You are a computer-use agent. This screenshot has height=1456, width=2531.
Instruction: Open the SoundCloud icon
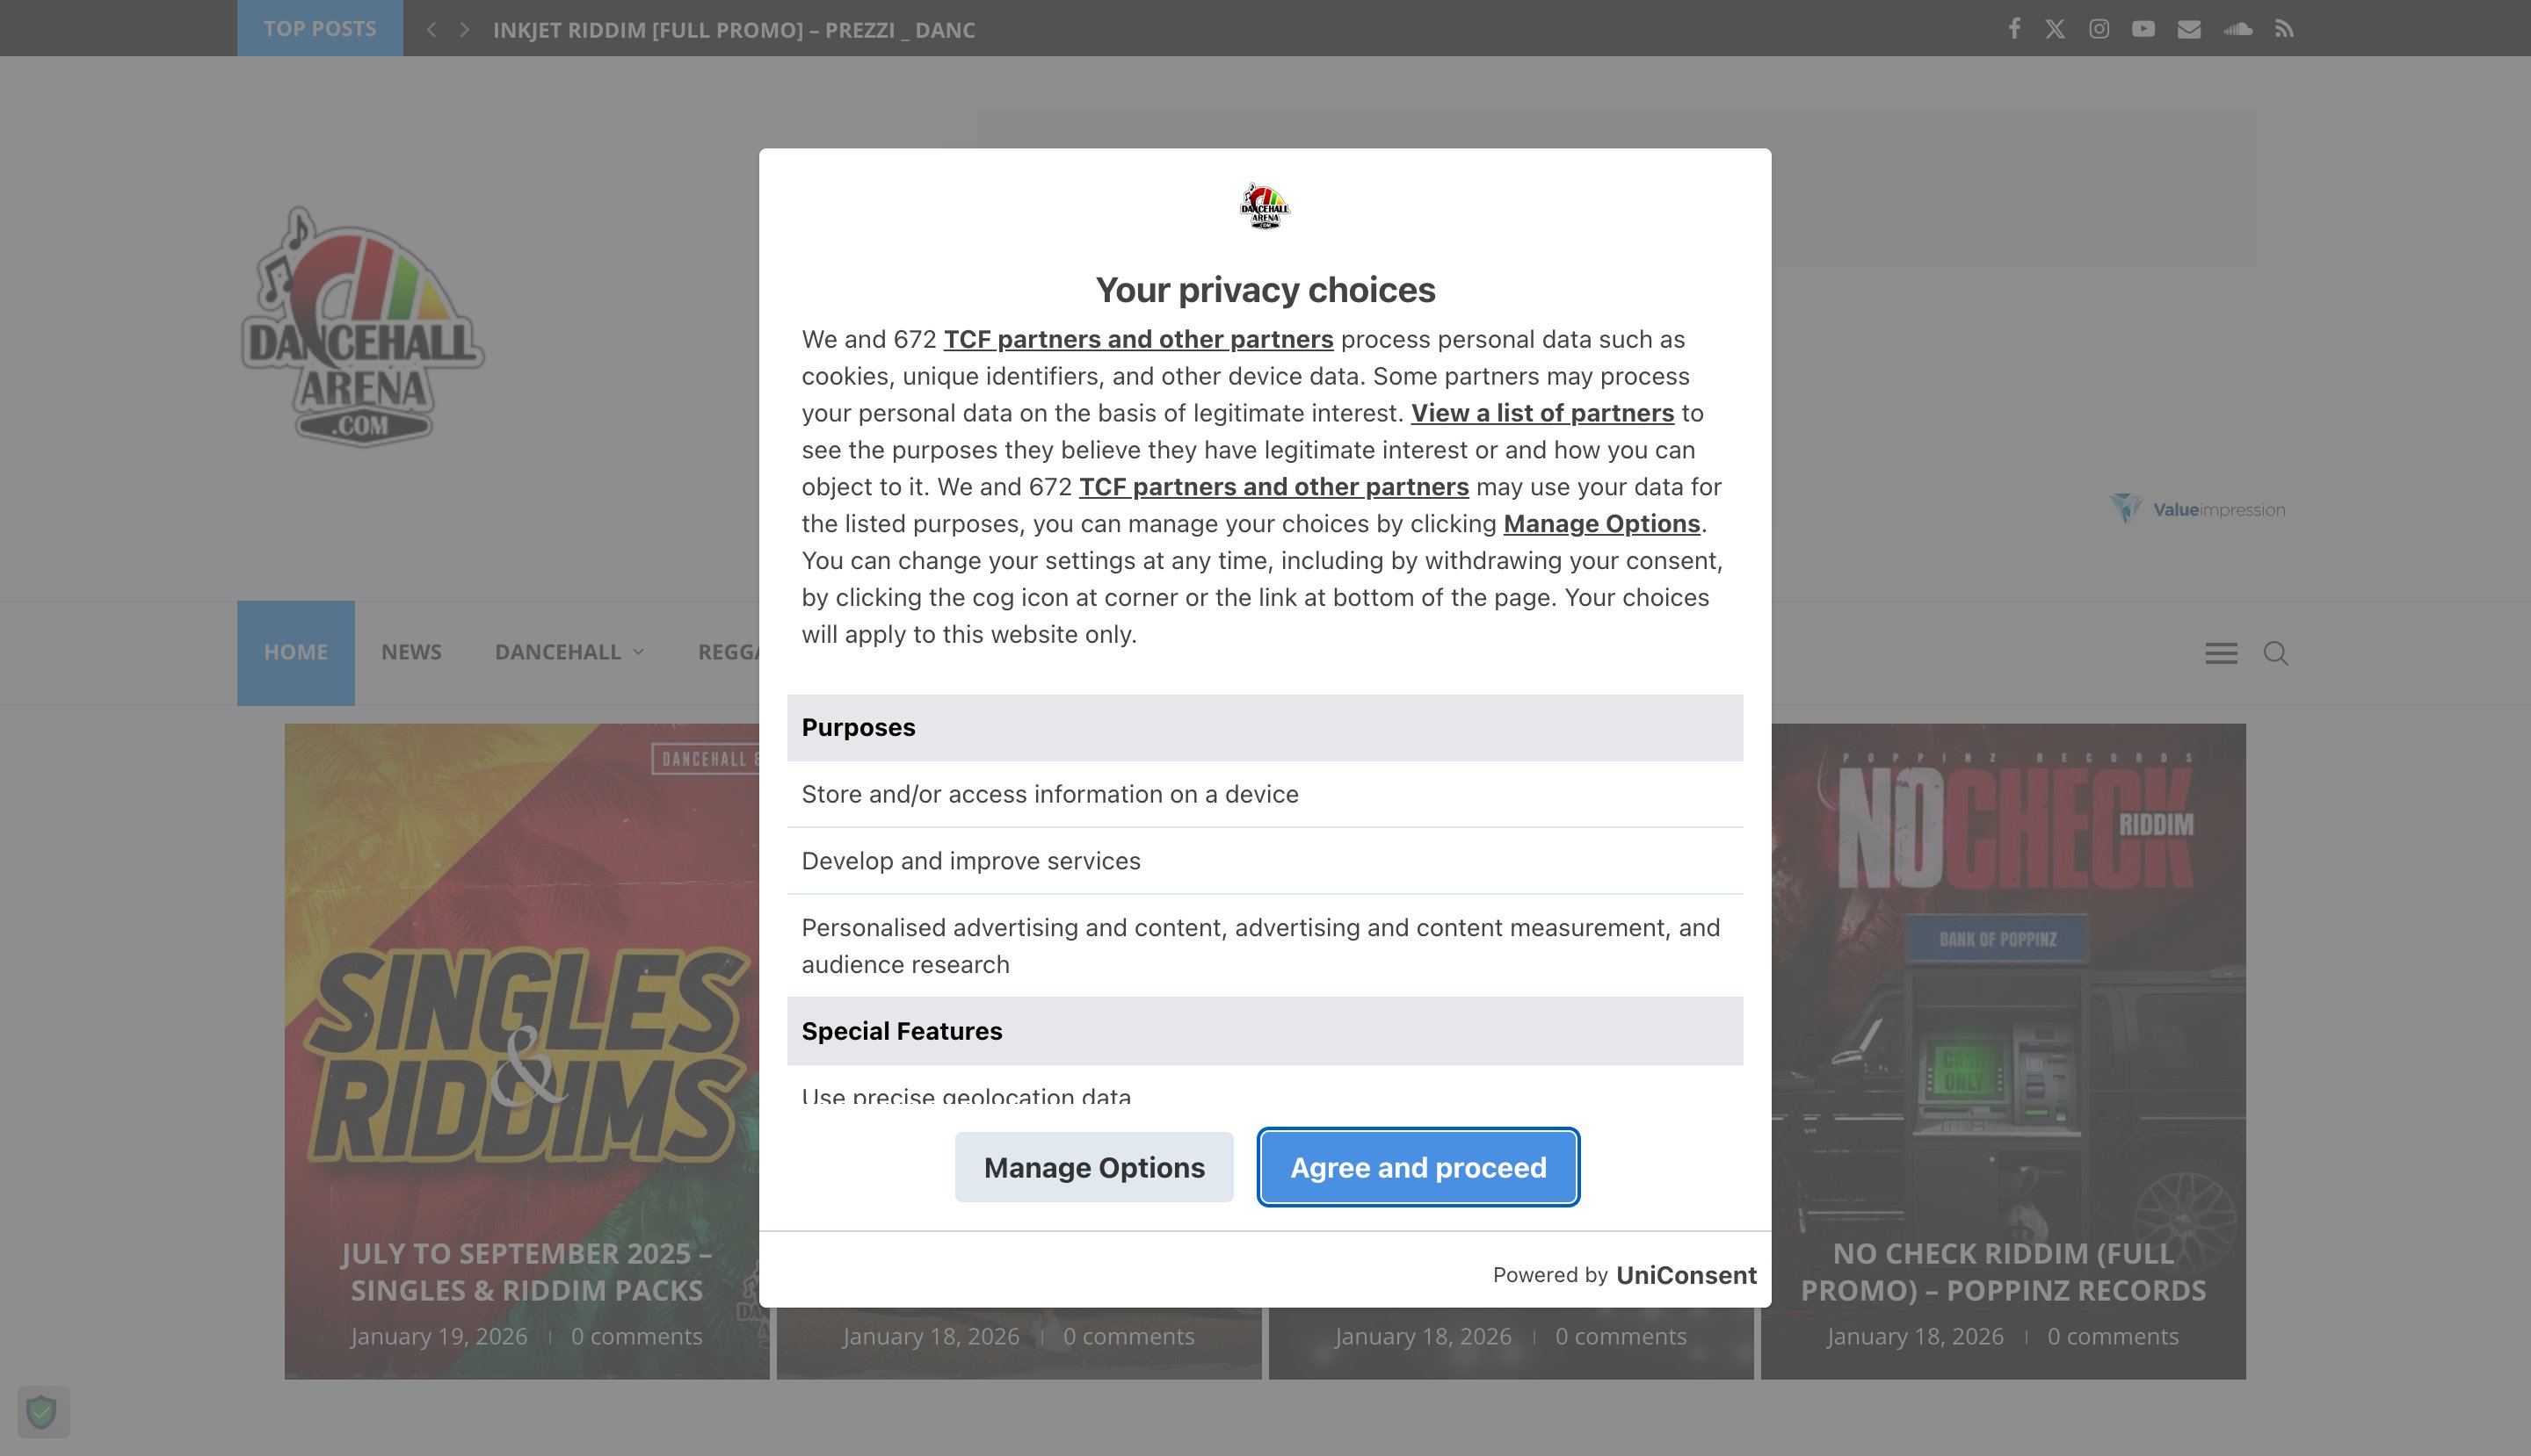(x=2237, y=29)
